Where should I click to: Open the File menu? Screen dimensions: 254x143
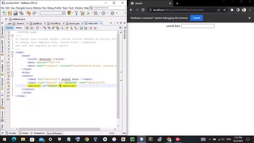[3, 8]
